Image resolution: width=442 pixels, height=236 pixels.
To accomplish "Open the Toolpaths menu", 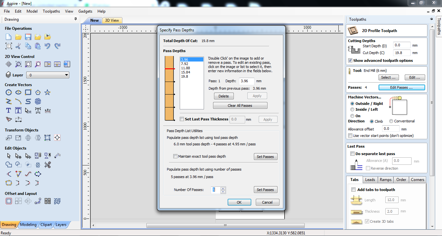I will (x=51, y=11).
